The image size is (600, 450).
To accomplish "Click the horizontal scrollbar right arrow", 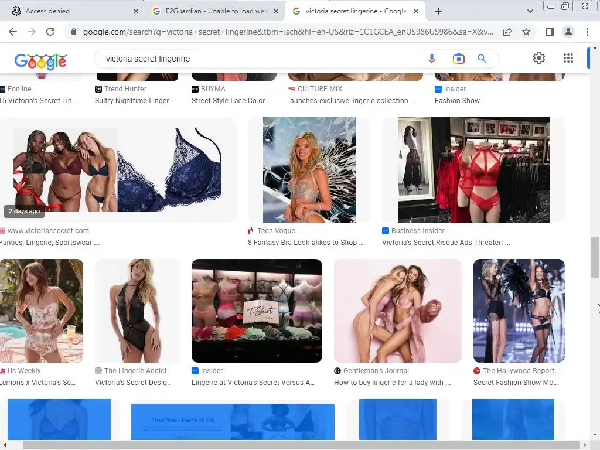I will (x=585, y=445).
